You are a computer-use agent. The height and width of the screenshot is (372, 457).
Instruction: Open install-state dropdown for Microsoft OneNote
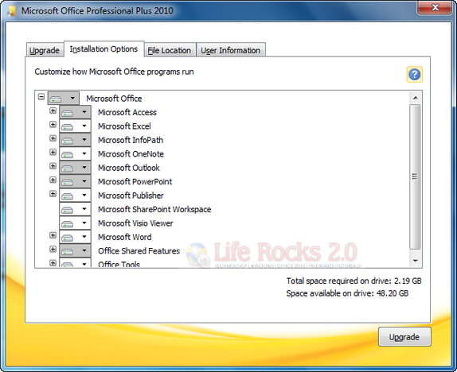pos(75,153)
